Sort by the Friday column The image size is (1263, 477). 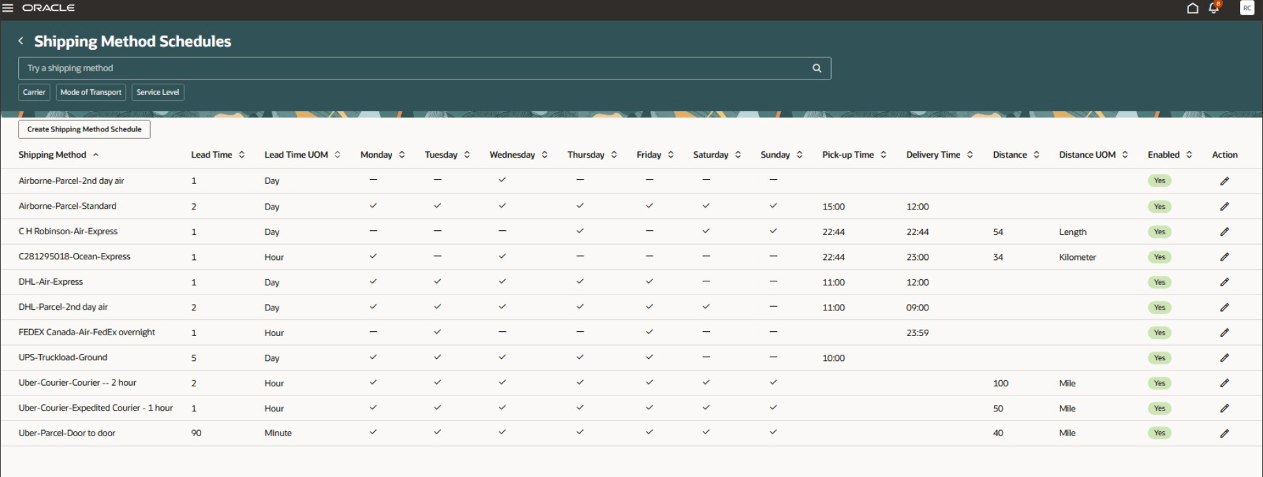pos(671,155)
